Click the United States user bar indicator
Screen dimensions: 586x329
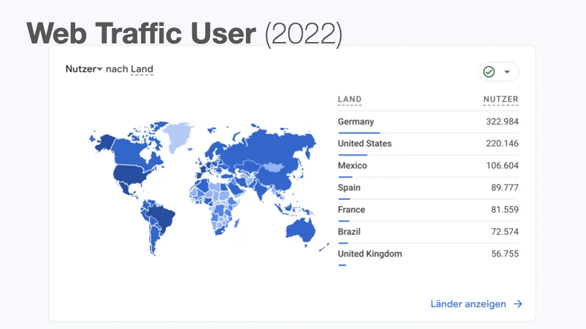[353, 155]
